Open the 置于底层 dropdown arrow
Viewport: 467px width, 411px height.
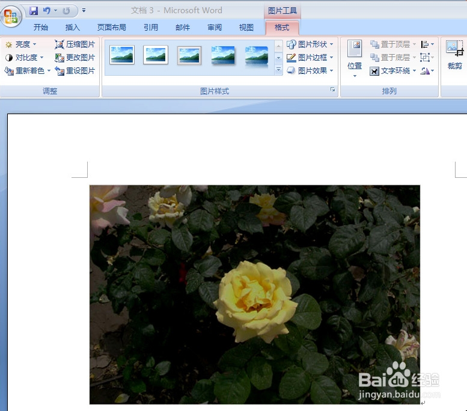click(x=414, y=58)
